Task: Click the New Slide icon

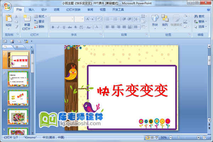Action: (27, 18)
